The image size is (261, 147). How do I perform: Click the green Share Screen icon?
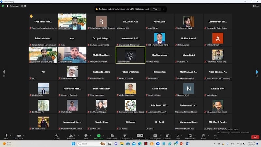[x=99, y=136]
